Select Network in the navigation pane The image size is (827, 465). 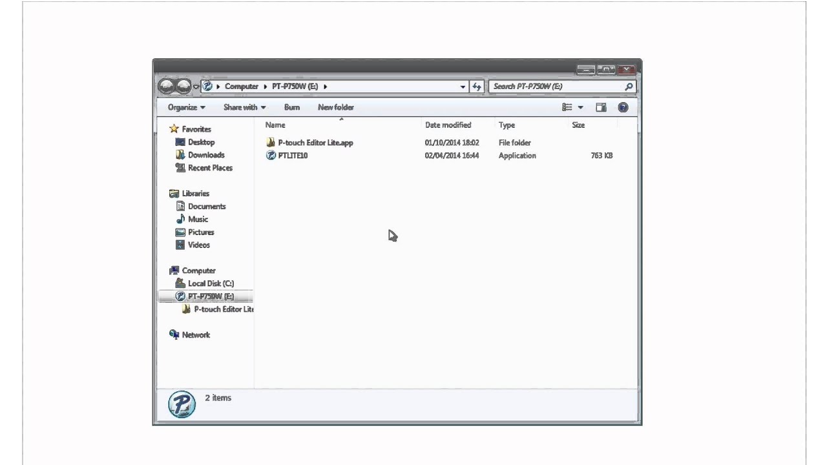(196, 335)
